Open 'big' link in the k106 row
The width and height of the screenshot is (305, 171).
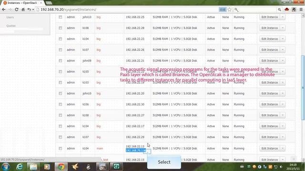click(x=99, y=104)
